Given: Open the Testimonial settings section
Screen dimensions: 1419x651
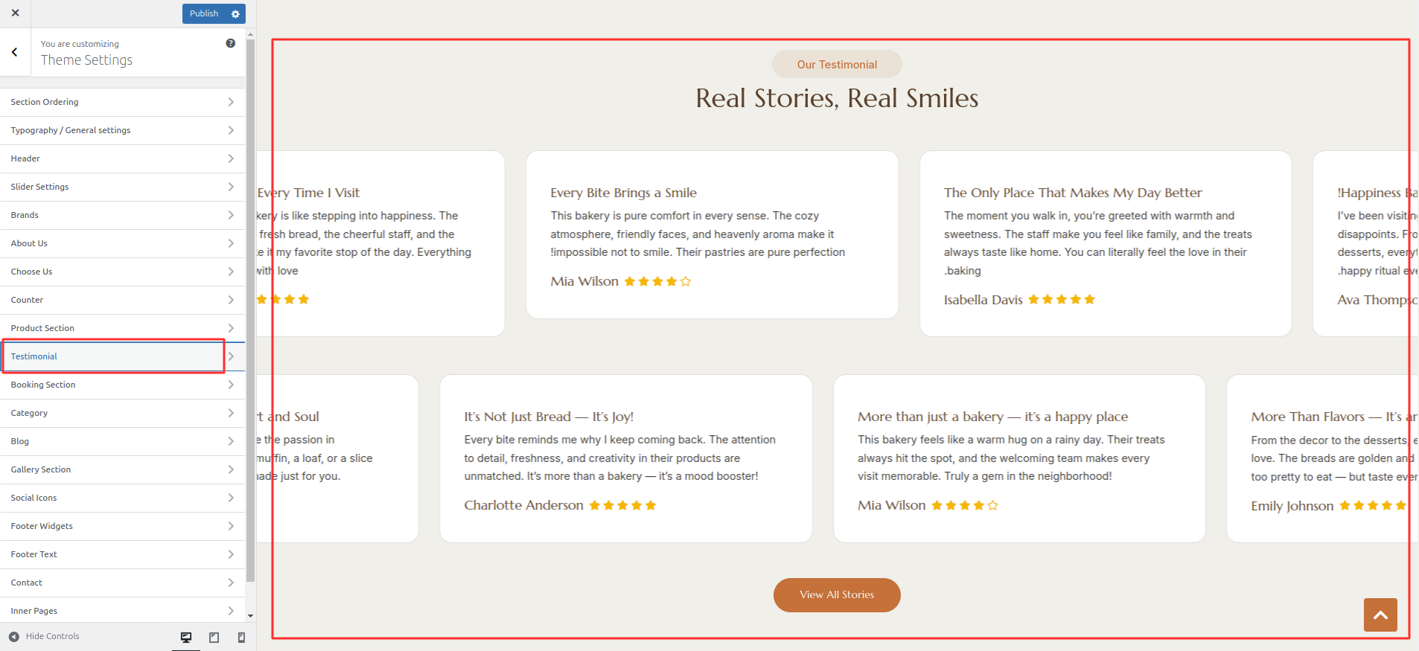Looking at the screenshot, I should pos(112,356).
